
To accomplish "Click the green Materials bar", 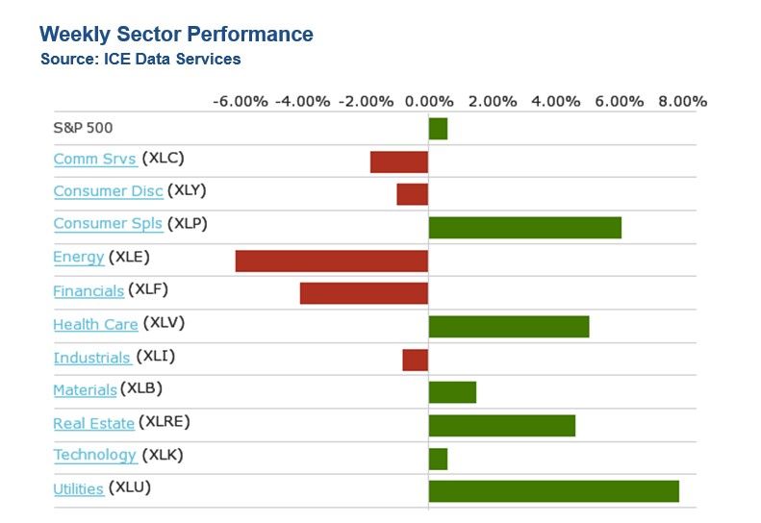I will click(452, 392).
